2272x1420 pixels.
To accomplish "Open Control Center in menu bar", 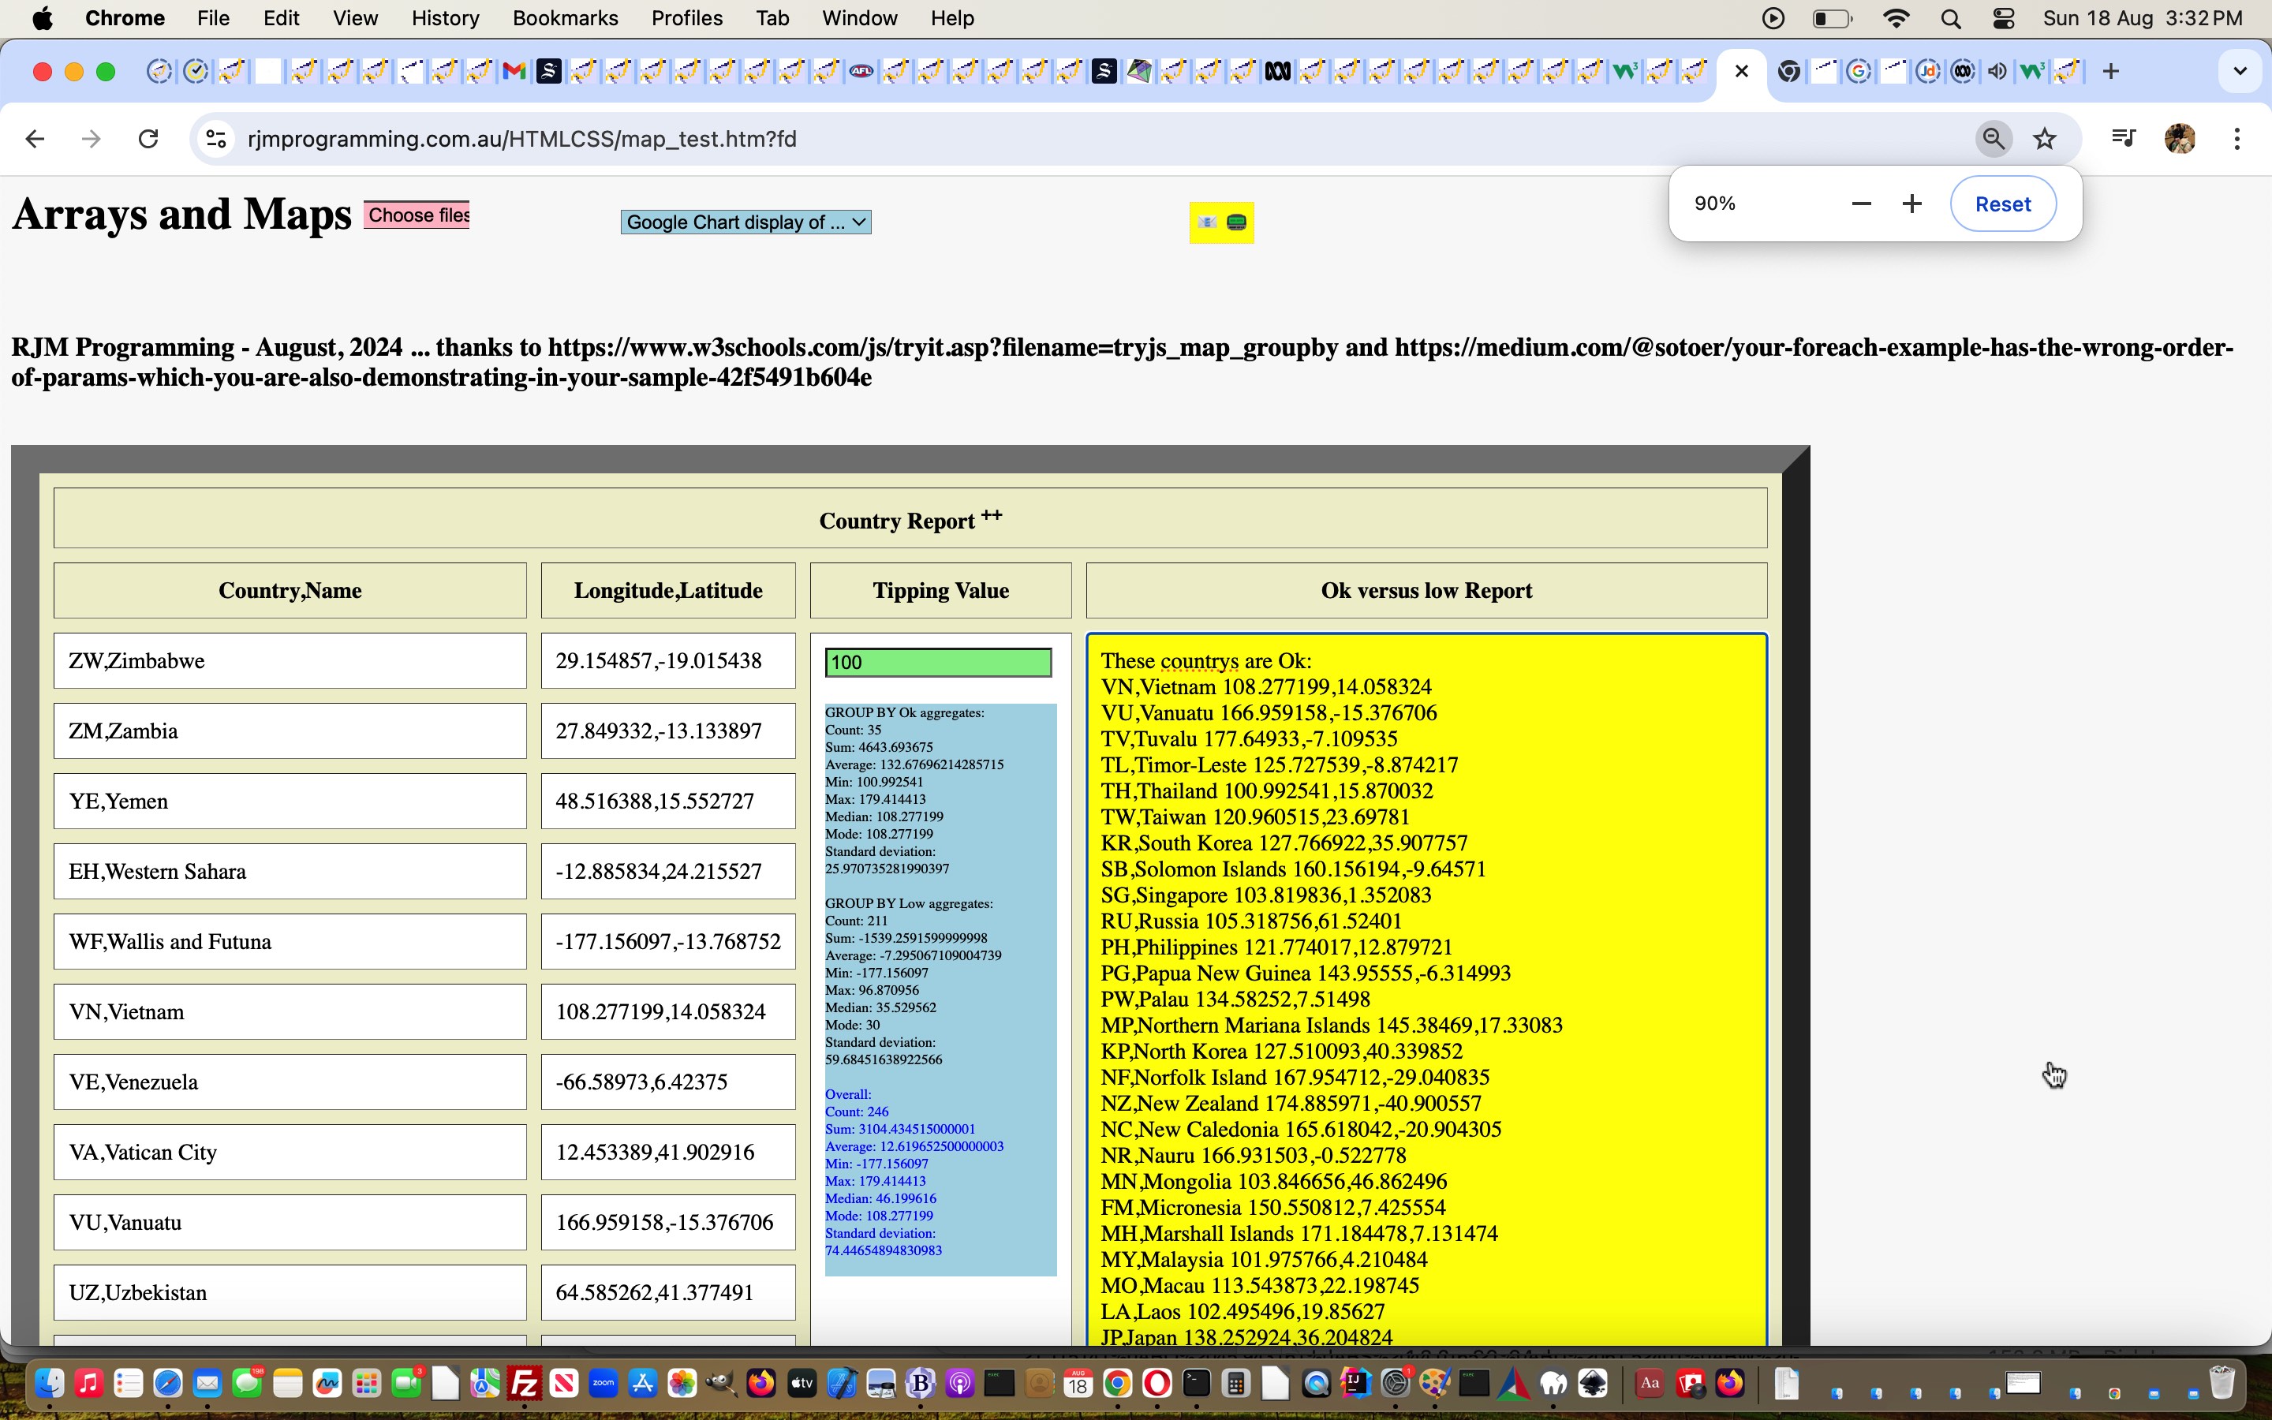I will coord(2004,19).
